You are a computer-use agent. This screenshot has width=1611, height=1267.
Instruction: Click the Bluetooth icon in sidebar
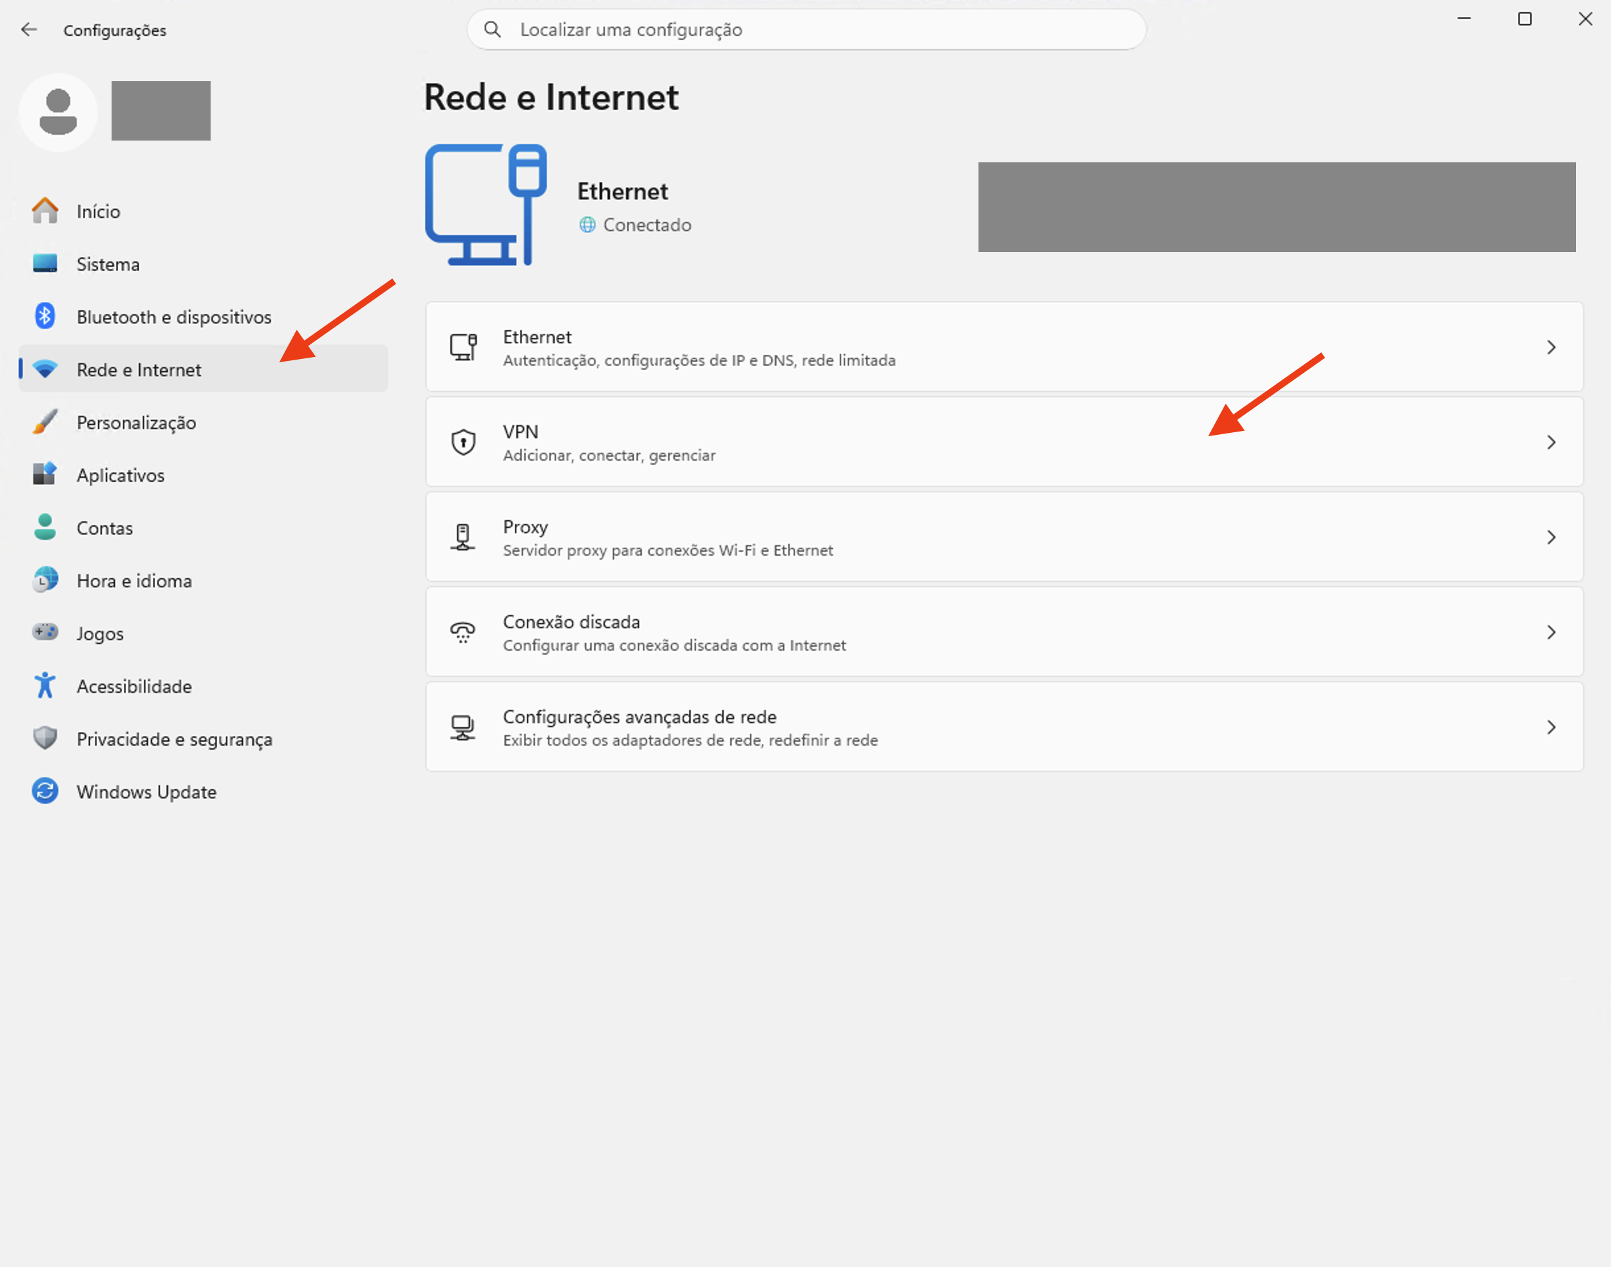tap(46, 316)
